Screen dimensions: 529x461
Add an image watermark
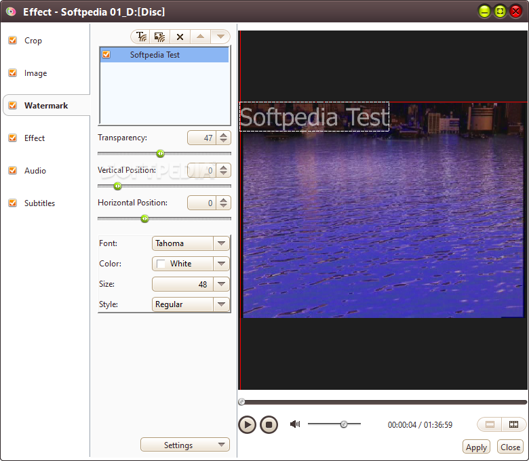160,37
